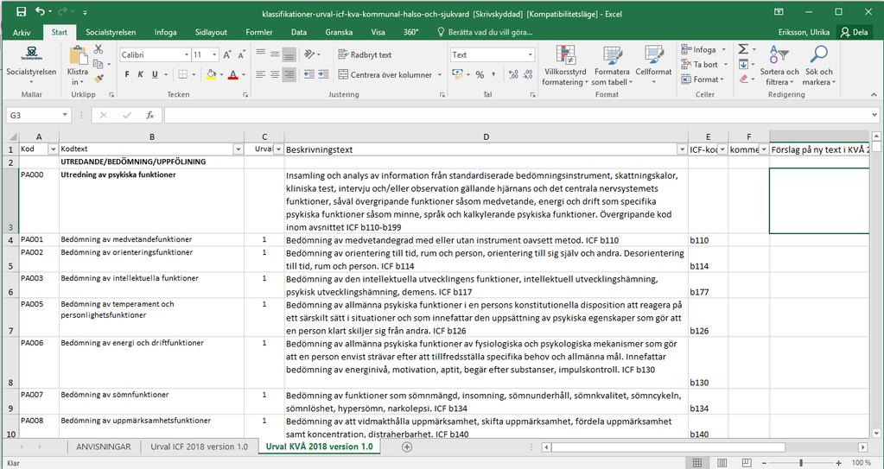
Task: Increase the indent
Action: (x=323, y=74)
